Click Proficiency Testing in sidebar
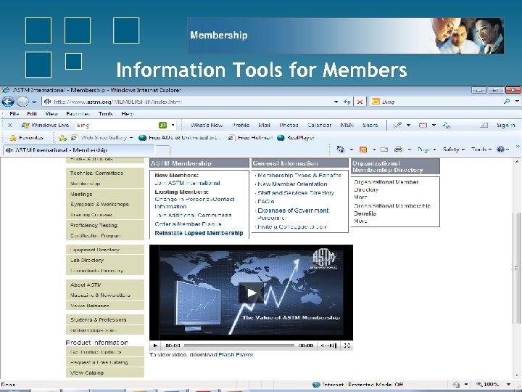522x392 pixels. coord(94,225)
